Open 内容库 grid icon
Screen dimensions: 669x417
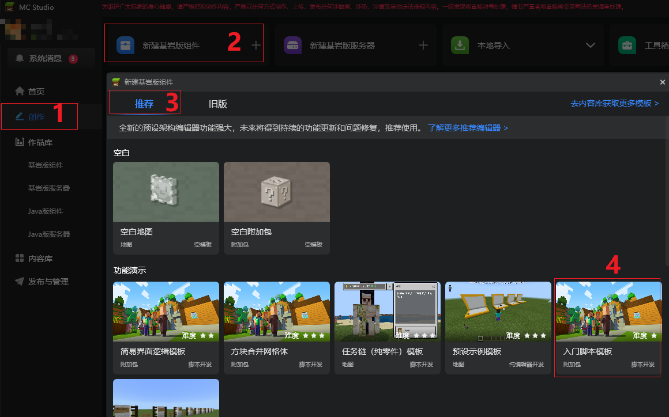point(20,258)
